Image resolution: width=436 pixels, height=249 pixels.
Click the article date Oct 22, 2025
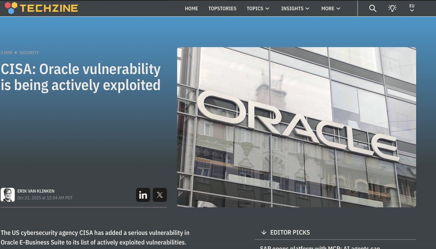[x=45, y=198]
